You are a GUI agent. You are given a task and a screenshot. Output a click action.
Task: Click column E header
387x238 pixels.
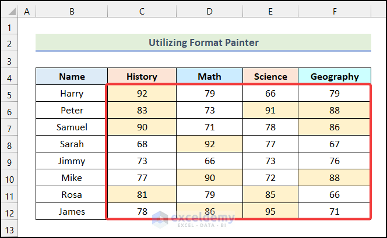click(x=270, y=11)
